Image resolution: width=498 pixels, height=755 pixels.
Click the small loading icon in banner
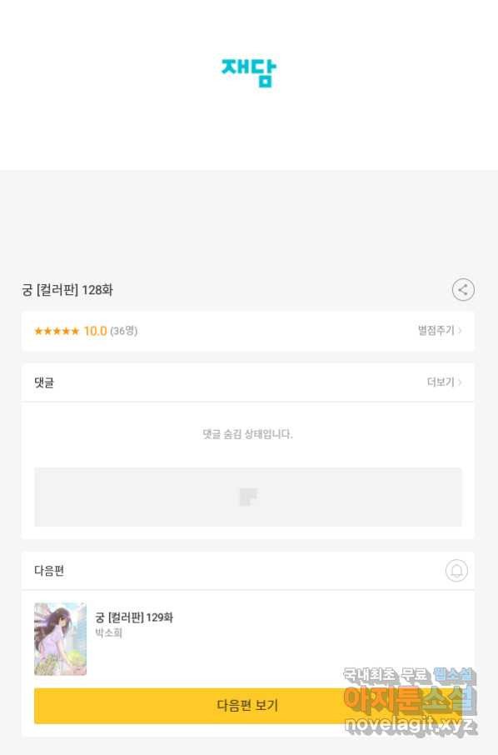pyautogui.click(x=248, y=497)
